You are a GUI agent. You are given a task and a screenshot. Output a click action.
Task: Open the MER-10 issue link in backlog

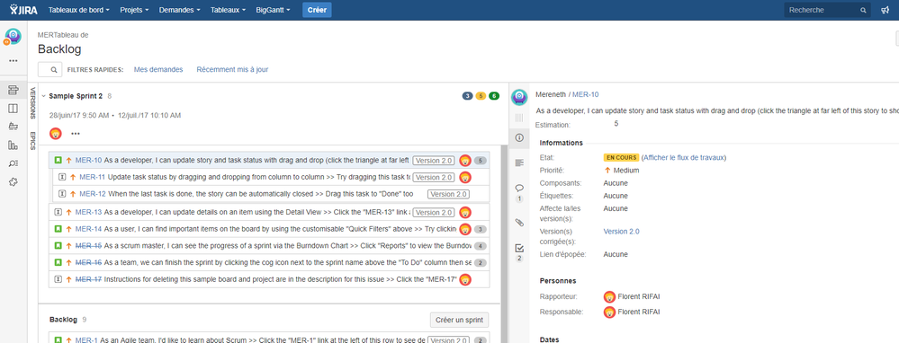click(88, 161)
